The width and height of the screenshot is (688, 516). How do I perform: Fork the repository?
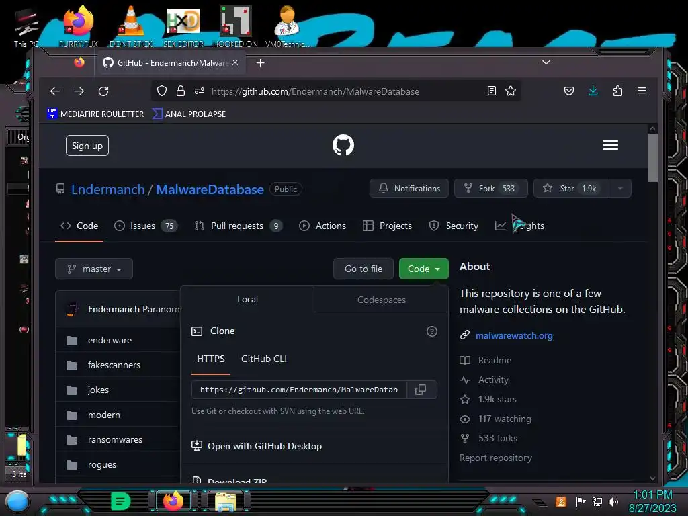[x=492, y=188]
